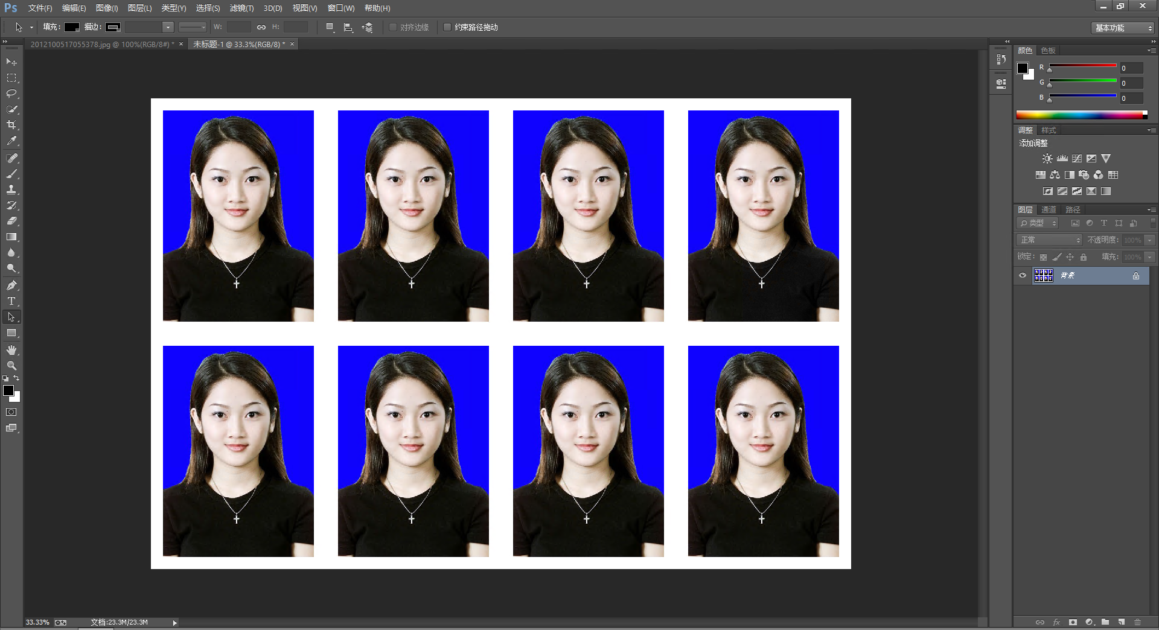Switch to the 通道 tab

tap(1049, 210)
